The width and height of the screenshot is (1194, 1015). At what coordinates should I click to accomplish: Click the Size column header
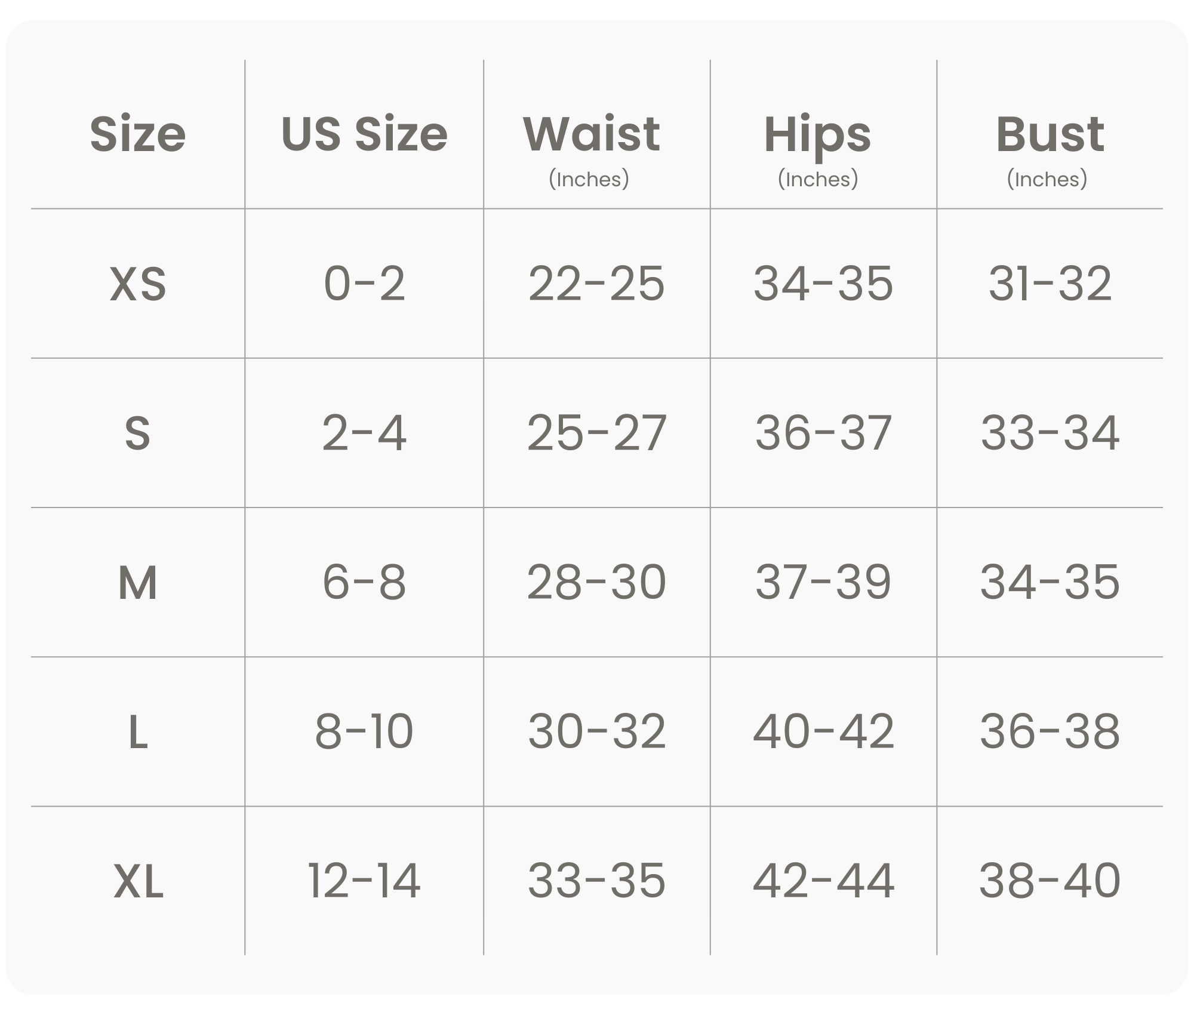click(x=138, y=134)
